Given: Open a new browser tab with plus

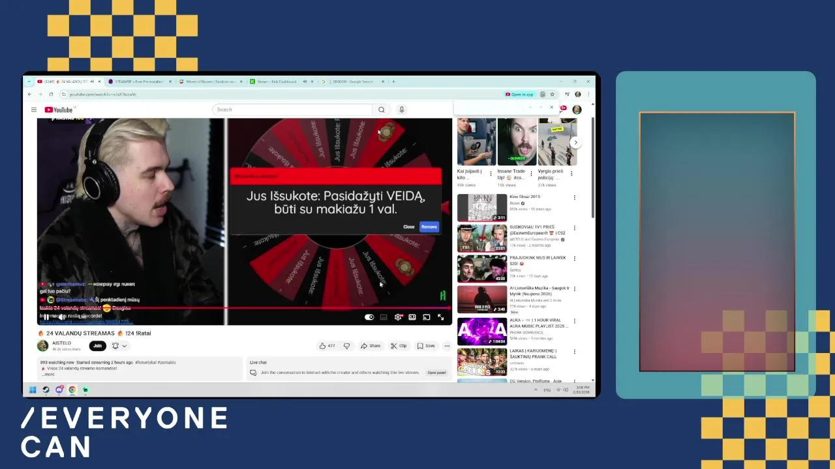Looking at the screenshot, I should pos(393,81).
